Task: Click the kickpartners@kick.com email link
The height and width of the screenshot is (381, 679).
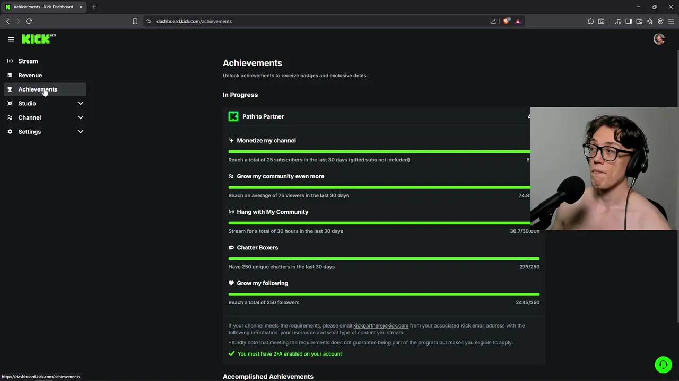Action: coord(380,326)
